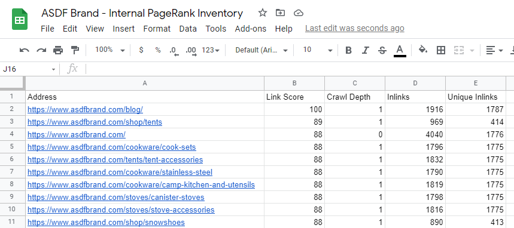The width and height of the screenshot is (514, 228).
Task: Click the document title text
Action: click(x=142, y=13)
